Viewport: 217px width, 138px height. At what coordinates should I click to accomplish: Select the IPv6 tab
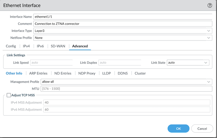(40, 46)
